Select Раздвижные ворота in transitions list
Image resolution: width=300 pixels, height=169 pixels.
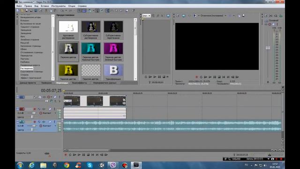(x=30, y=65)
